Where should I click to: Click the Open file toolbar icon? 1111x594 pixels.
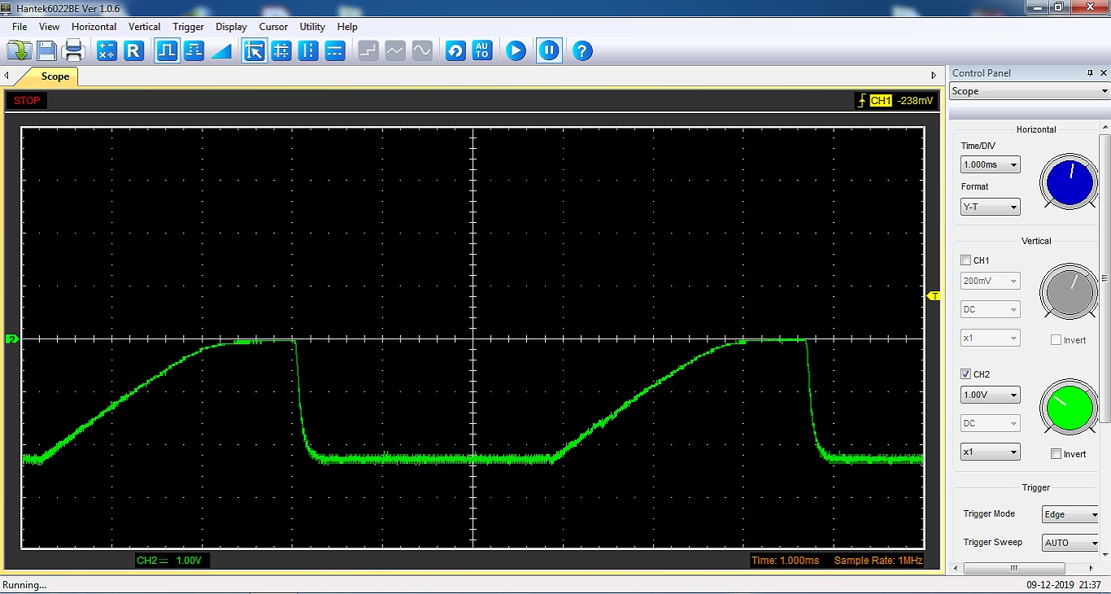click(x=19, y=51)
